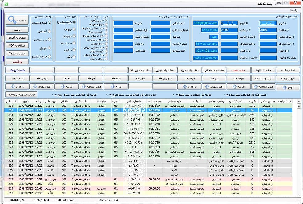
Task: Click the green phone app icon in title bar
Action: [x=7, y=4]
